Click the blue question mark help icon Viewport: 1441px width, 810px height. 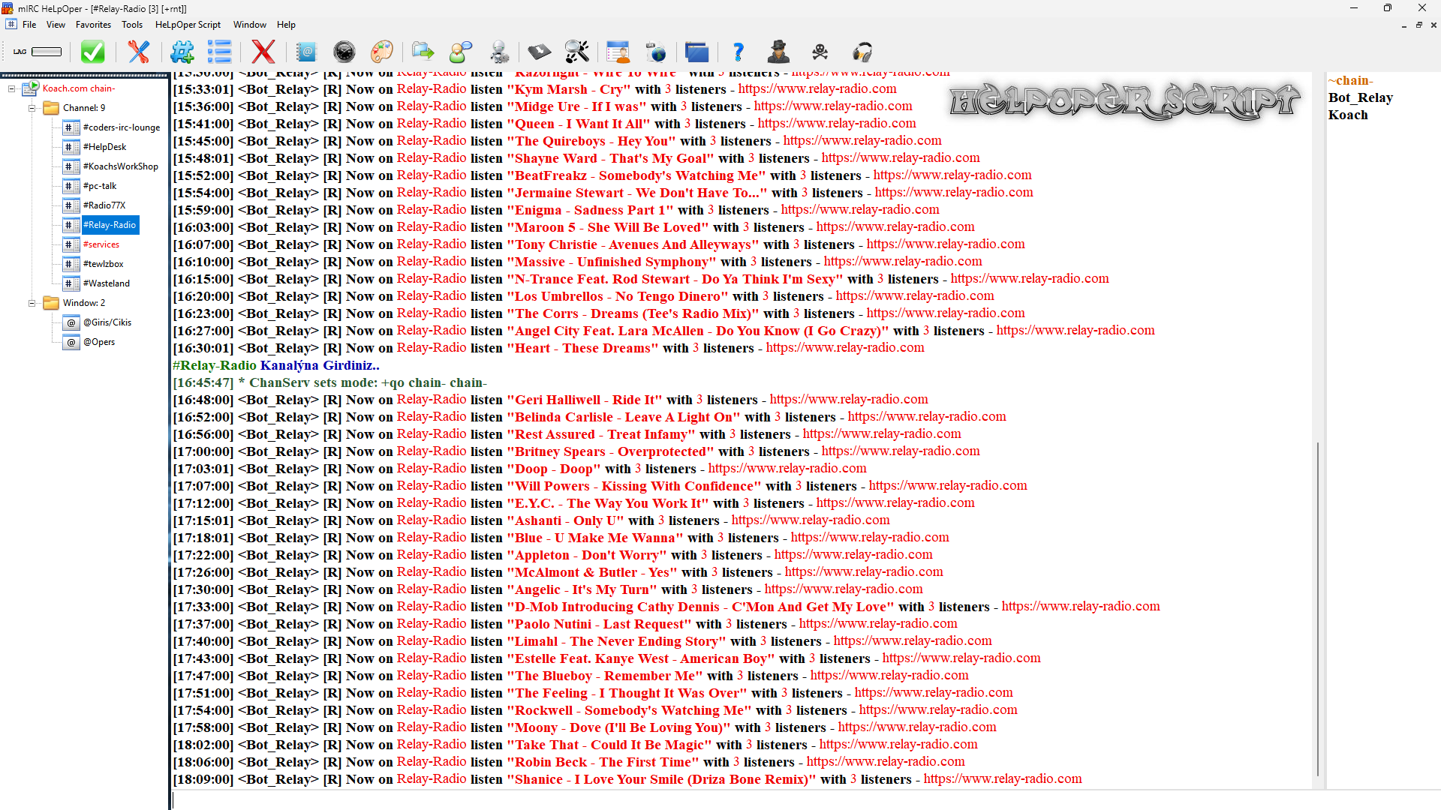coord(738,52)
